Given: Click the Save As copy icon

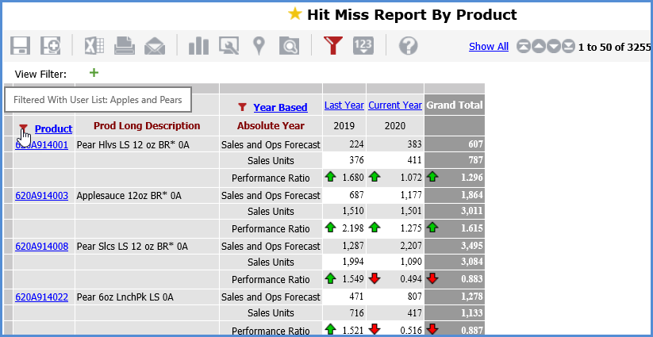Looking at the screenshot, I should (x=51, y=46).
